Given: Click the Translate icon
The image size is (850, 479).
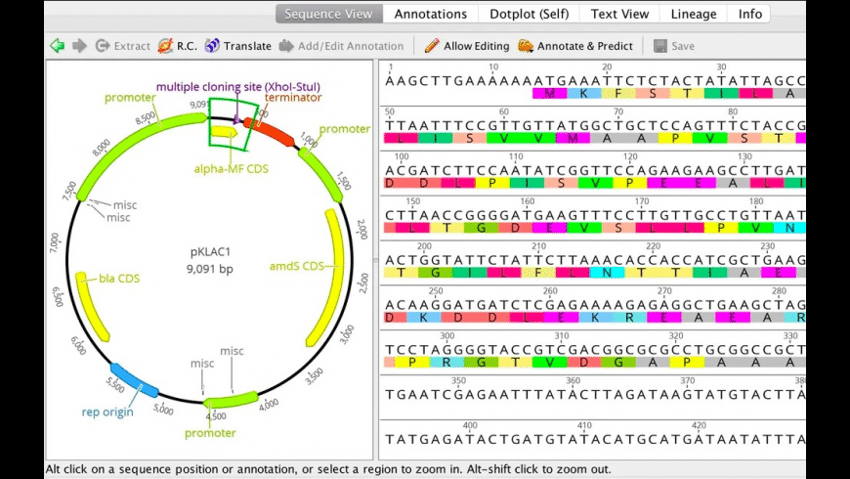Looking at the screenshot, I should point(212,46).
